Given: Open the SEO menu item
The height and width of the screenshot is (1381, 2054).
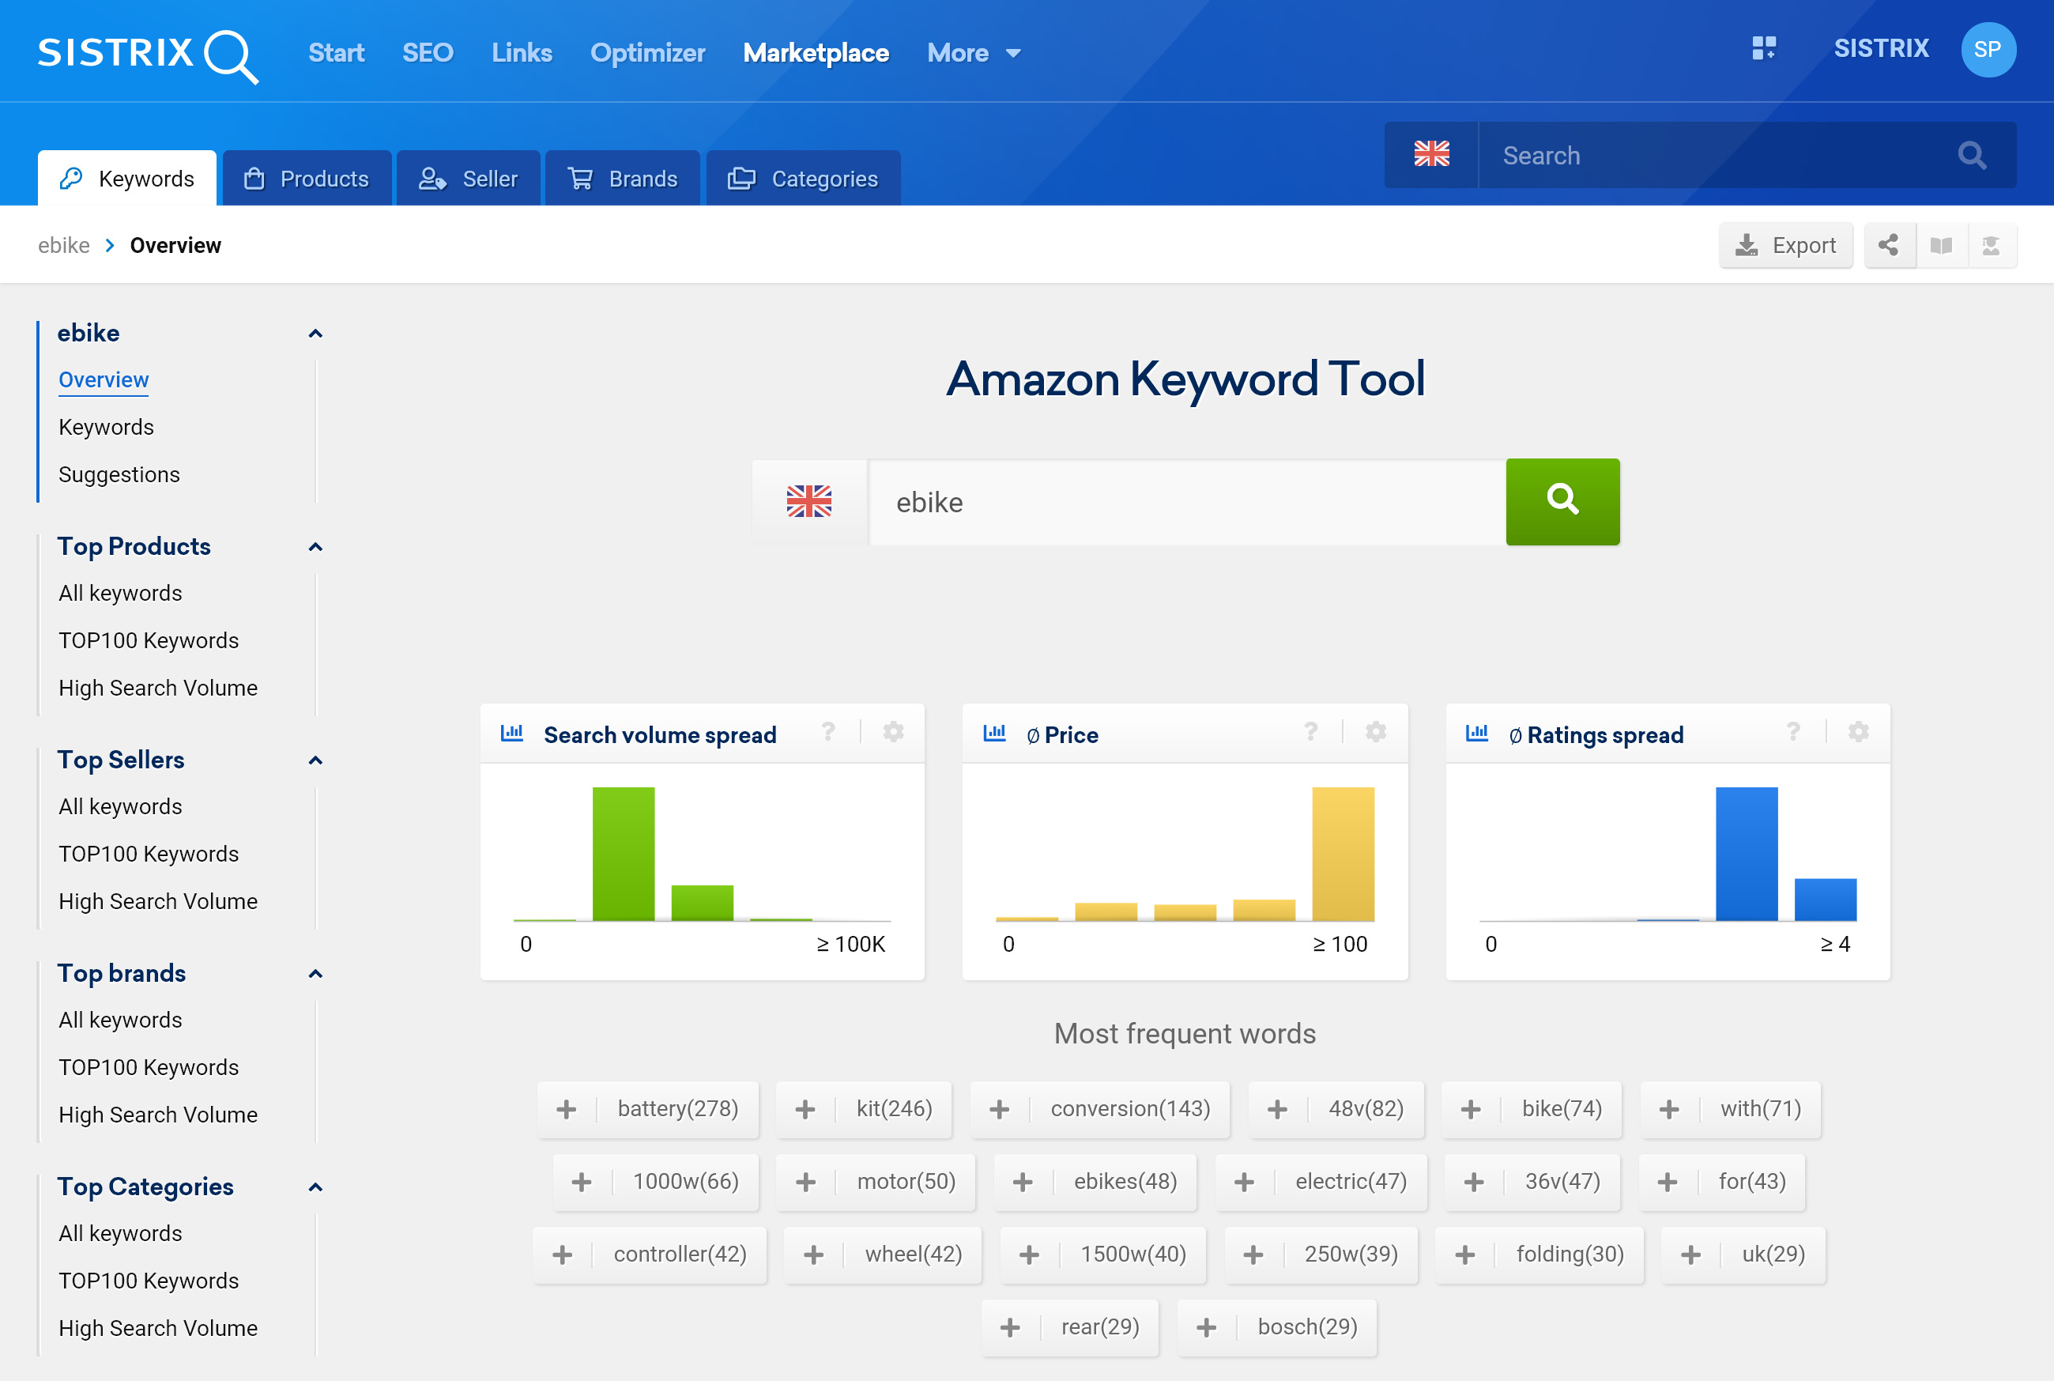Looking at the screenshot, I should pos(427,53).
